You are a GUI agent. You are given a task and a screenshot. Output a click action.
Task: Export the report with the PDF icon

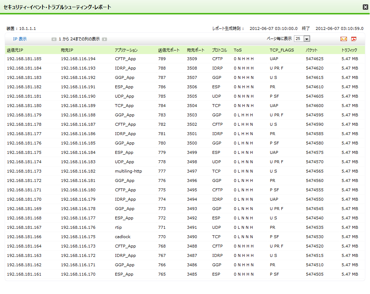[354, 39]
